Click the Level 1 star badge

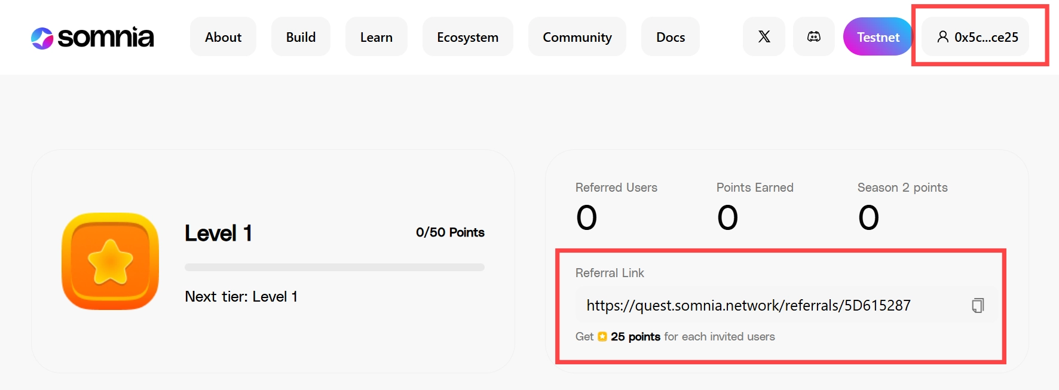pos(110,261)
